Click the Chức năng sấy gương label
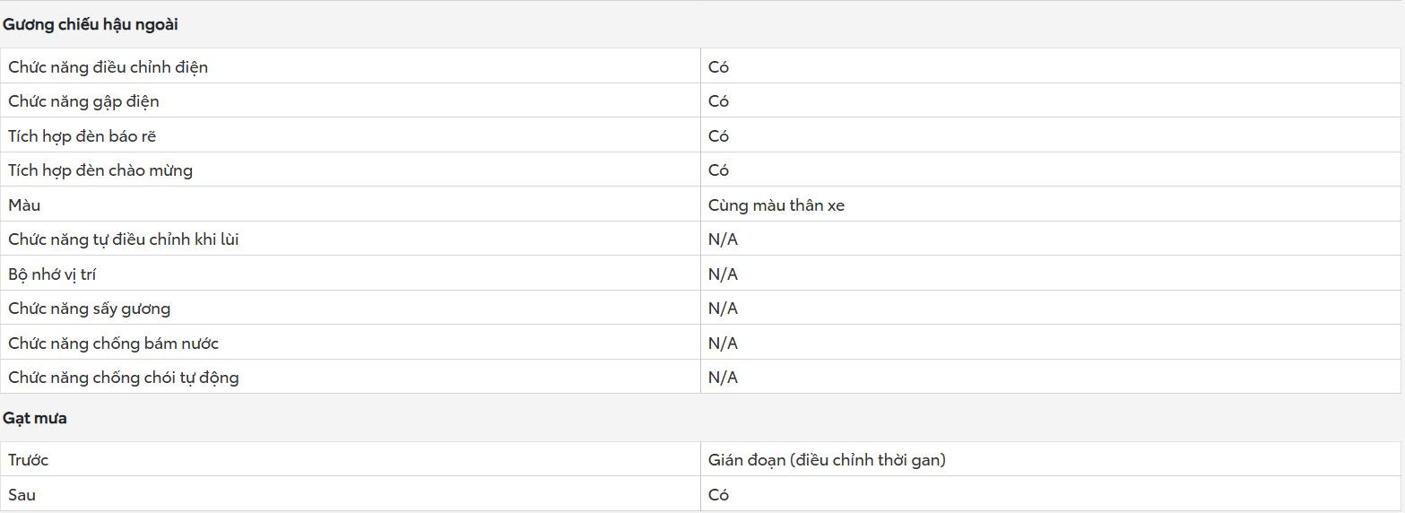Viewport: 1405px width, 513px height. pyautogui.click(x=90, y=309)
